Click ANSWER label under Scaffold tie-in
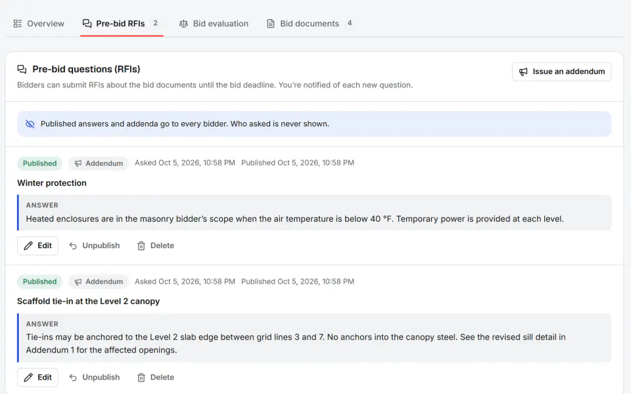Viewport: 631px width, 394px height. click(x=42, y=324)
